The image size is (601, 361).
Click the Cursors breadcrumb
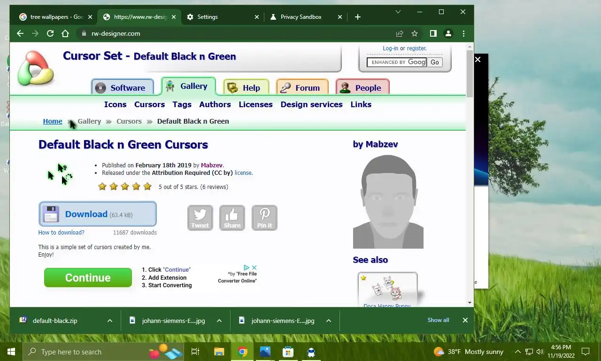[129, 121]
